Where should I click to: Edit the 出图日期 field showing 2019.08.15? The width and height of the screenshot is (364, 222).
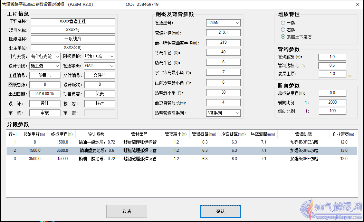[x=45, y=93]
